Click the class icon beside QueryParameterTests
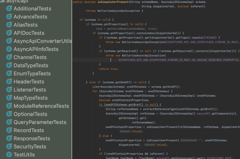Image resolution: width=240 pixels, height=159 pixels. (9, 122)
